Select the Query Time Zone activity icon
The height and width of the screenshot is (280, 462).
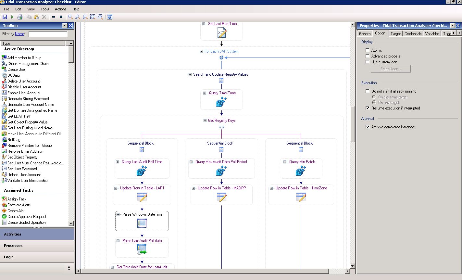click(x=221, y=102)
